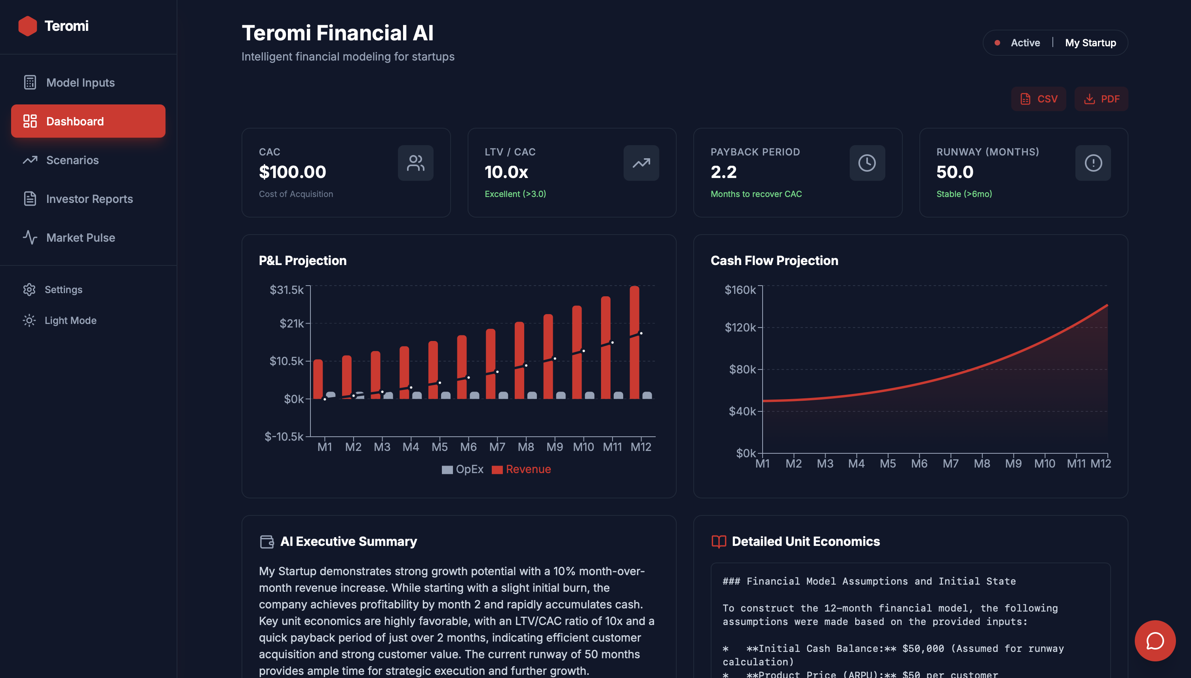
Task: Download the data as CSV
Action: pos(1039,99)
